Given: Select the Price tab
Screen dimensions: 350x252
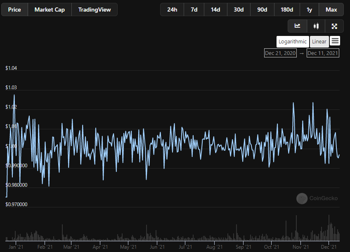Looking at the screenshot, I should pos(14,10).
